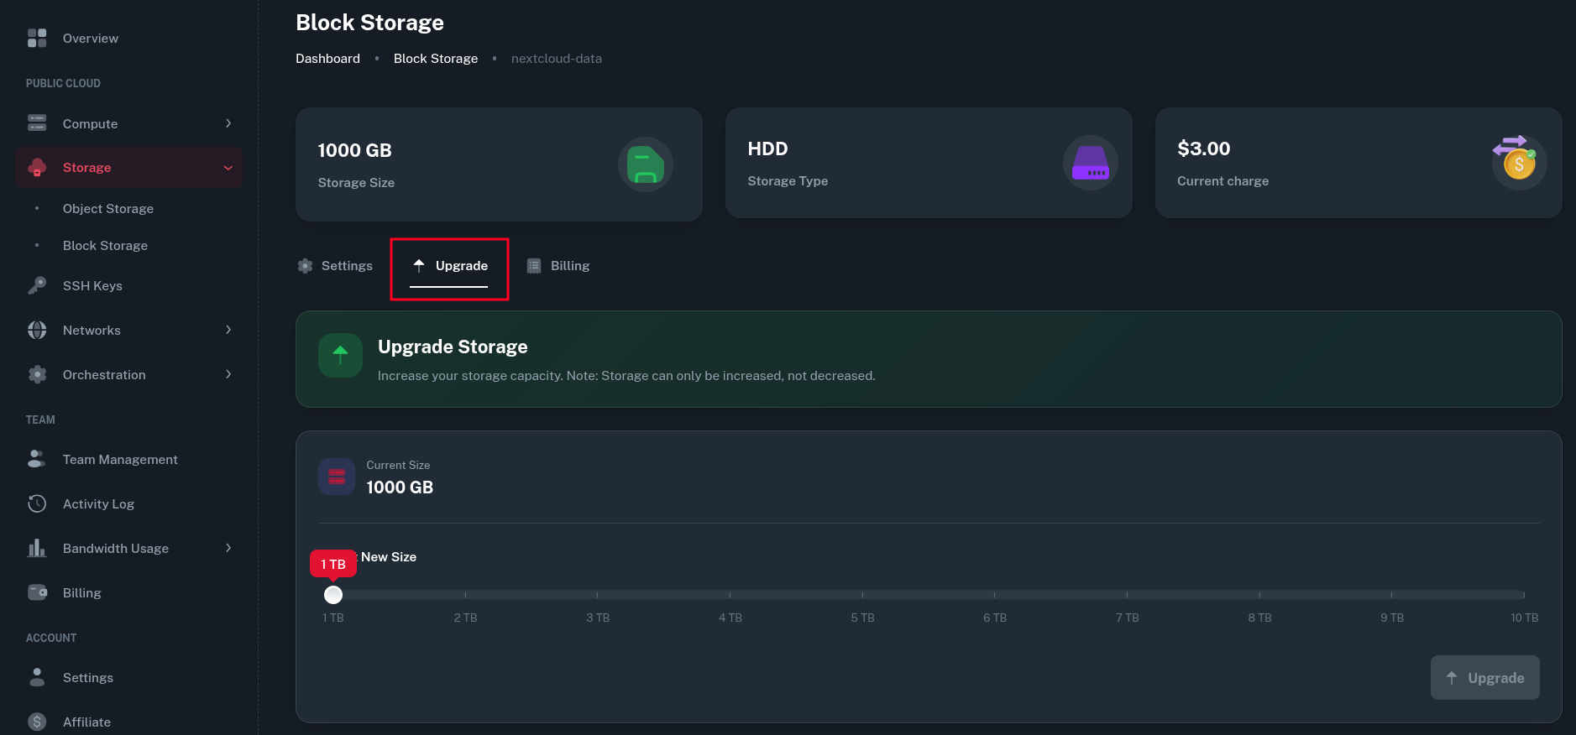Expand the Compute submenu chevron
The image size is (1576, 735).
(228, 123)
